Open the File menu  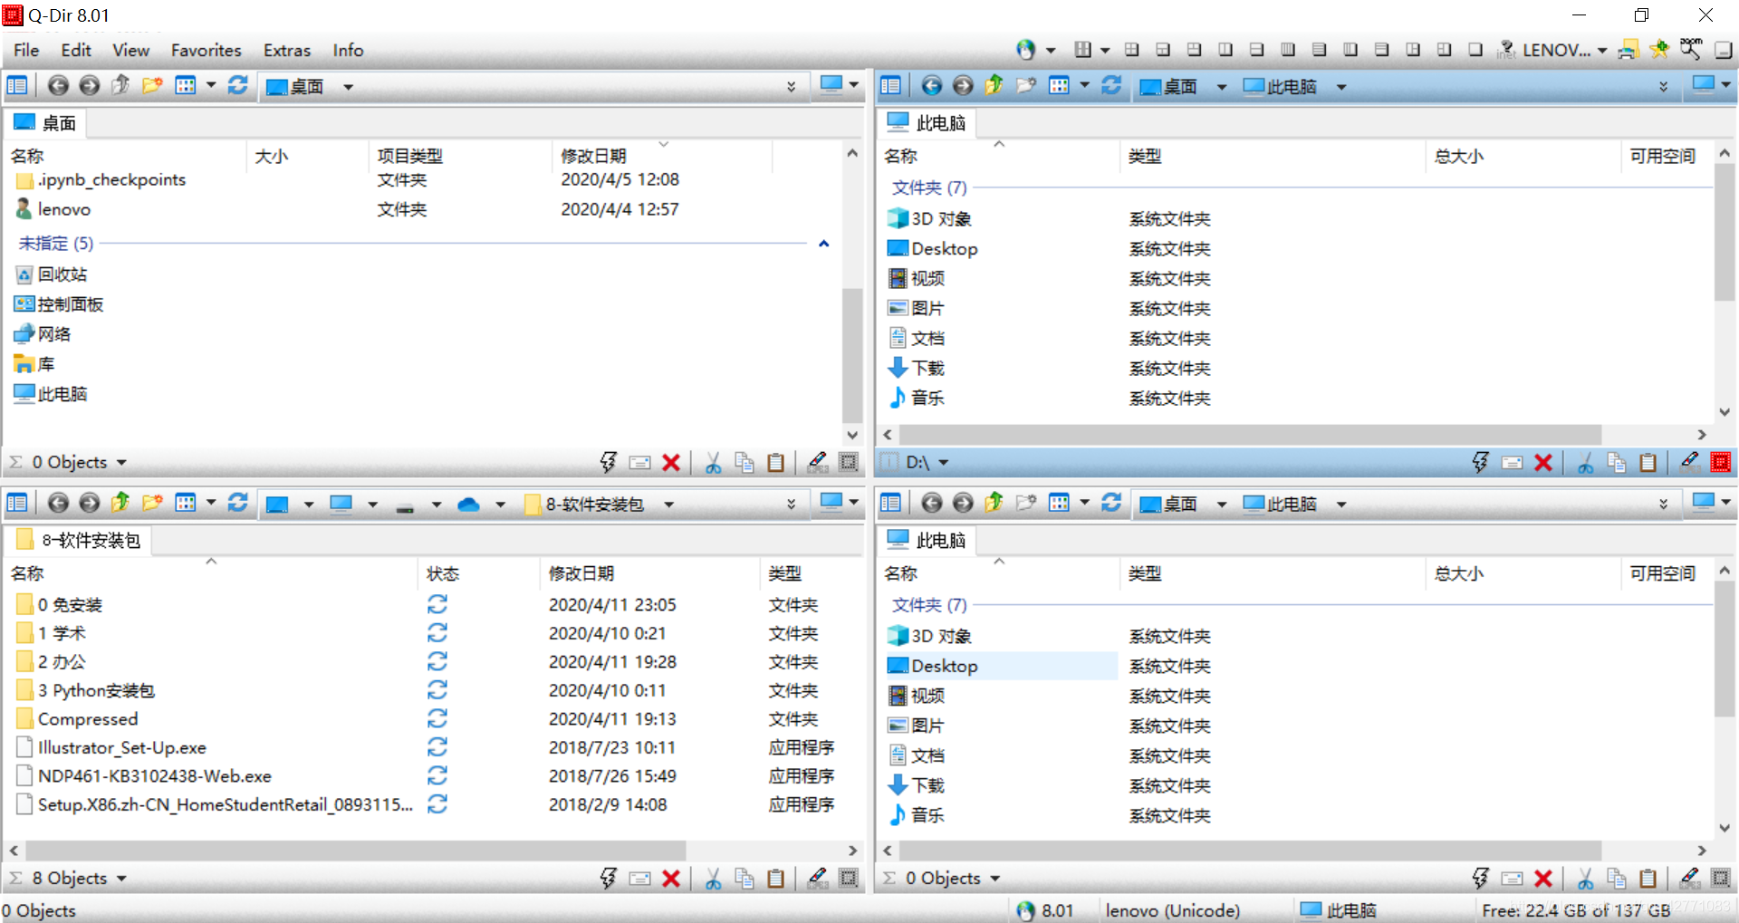26,50
